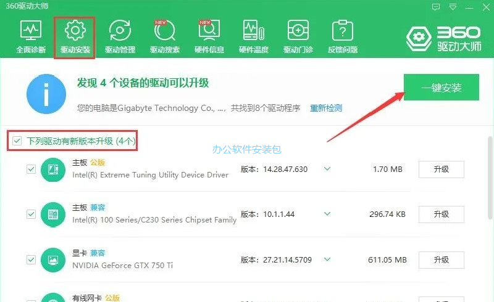The width and height of the screenshot is (494, 302).
Task: Open the 驱动管理 driver management section
Action: coord(120,37)
